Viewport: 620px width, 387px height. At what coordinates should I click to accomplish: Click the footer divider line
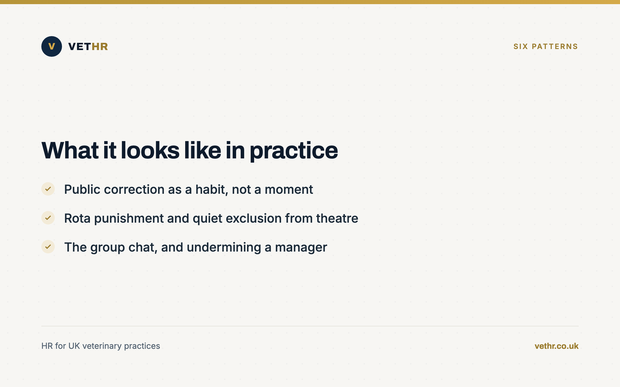coord(310,326)
